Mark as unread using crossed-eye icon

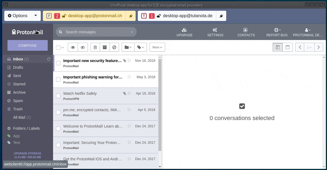pos(83,47)
